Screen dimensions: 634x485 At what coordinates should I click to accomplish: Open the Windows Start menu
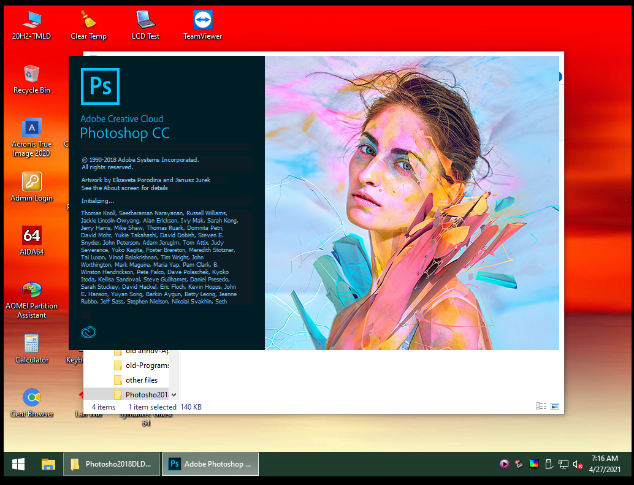18,464
